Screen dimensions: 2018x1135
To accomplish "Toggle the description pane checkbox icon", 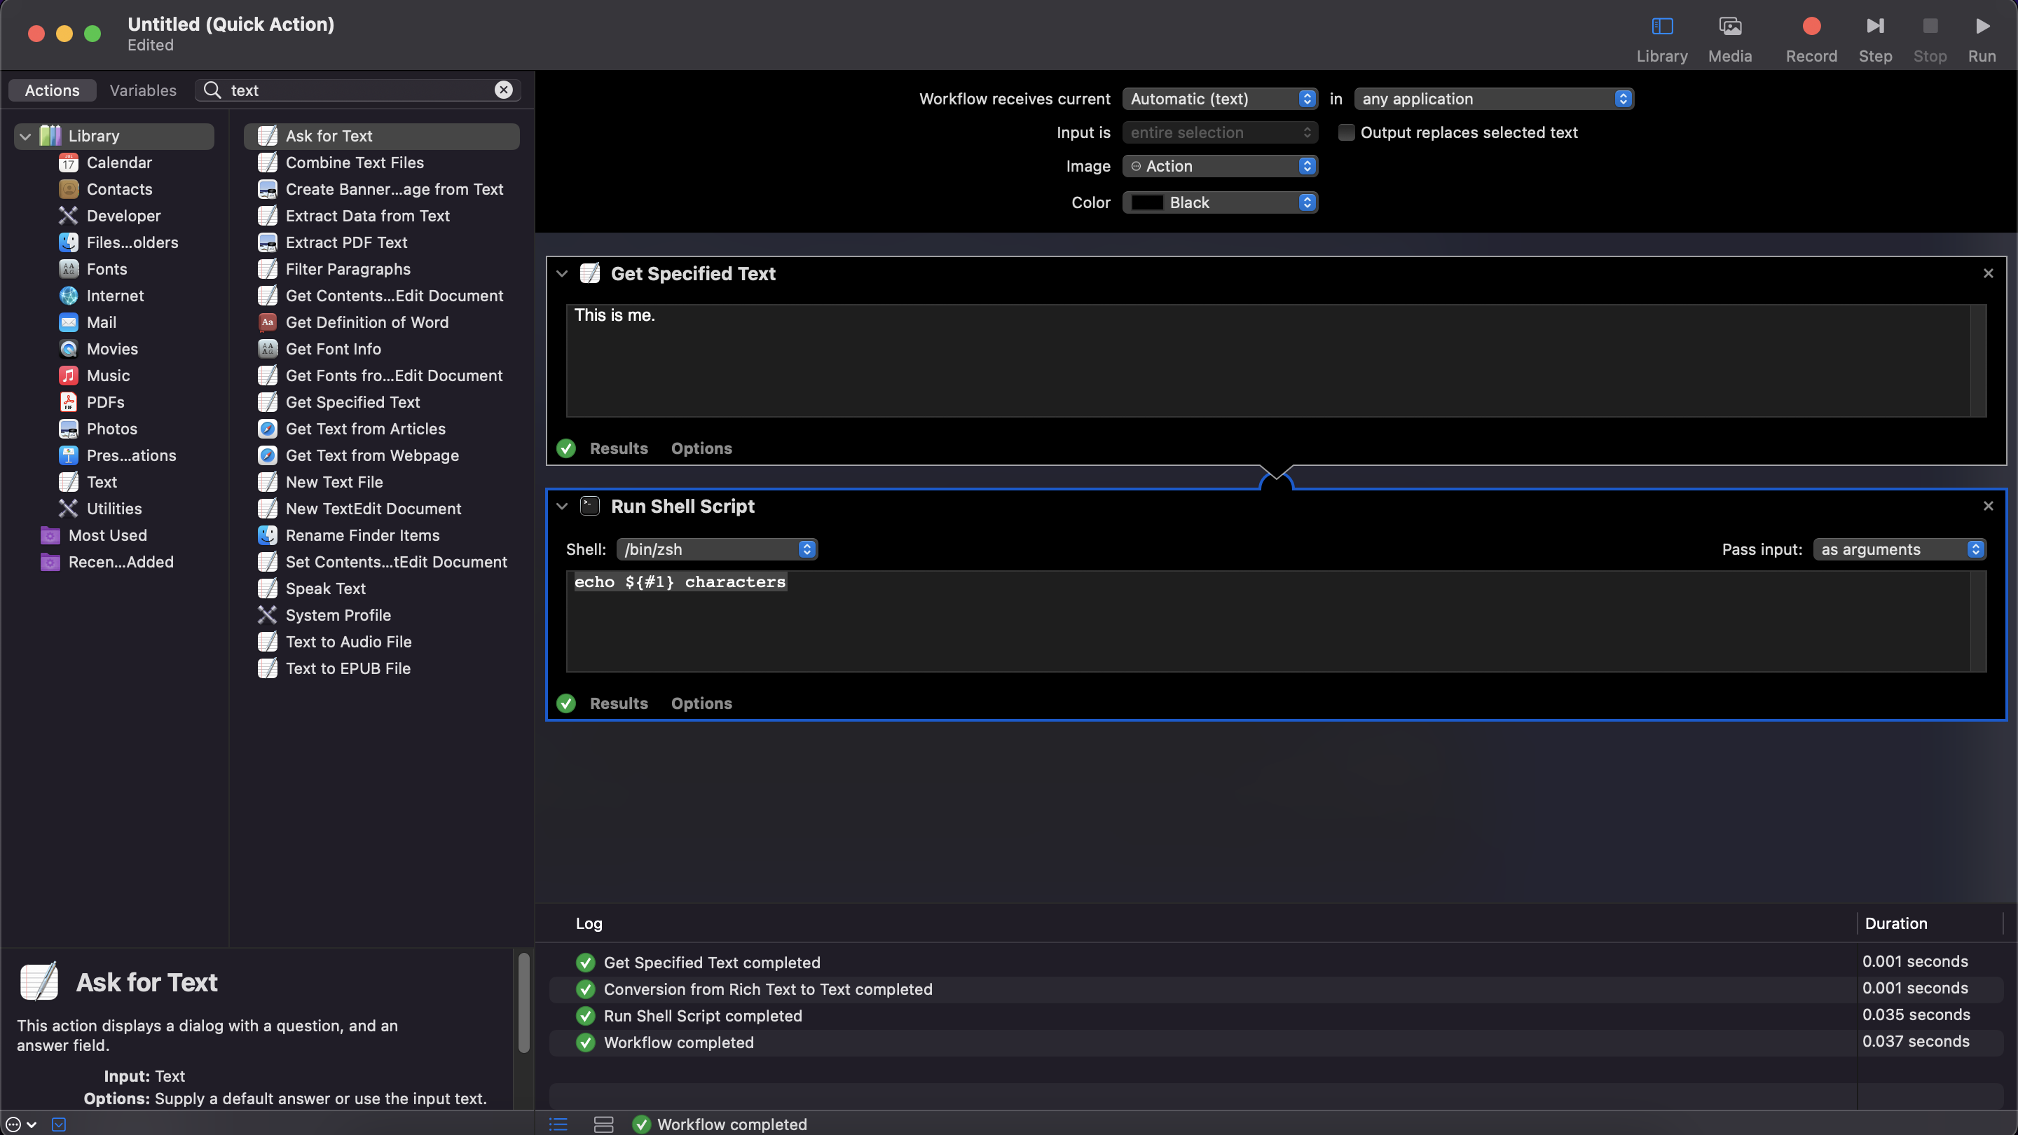I will [x=59, y=1124].
